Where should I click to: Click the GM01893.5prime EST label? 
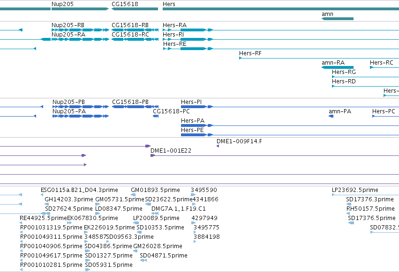pyautogui.click(x=156, y=190)
